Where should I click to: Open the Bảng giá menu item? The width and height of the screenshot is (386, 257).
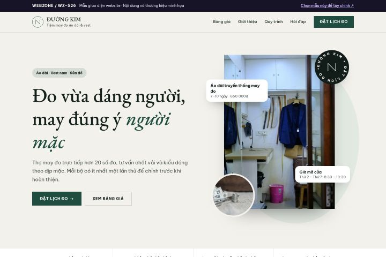pyautogui.click(x=221, y=21)
